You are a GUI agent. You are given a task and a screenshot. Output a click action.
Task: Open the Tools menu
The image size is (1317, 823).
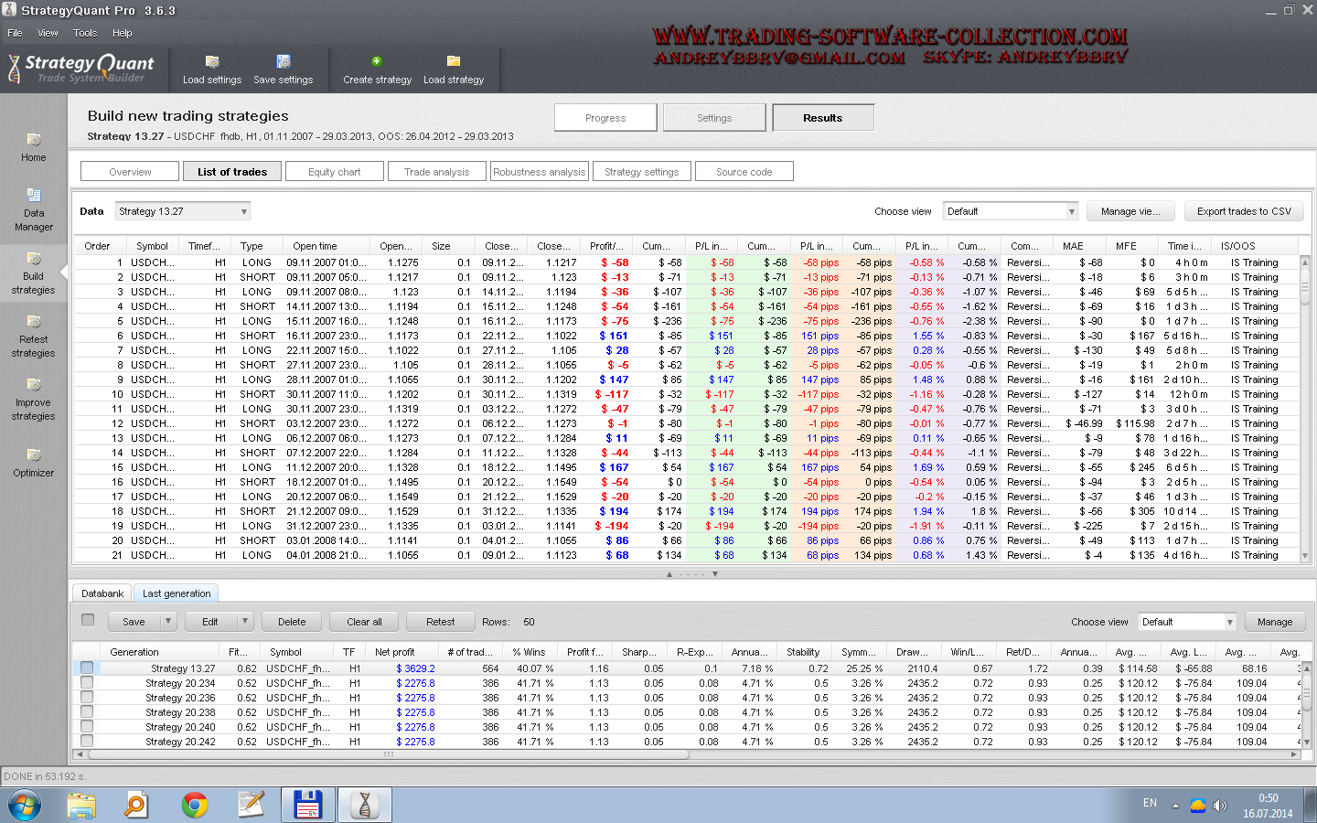point(85,33)
